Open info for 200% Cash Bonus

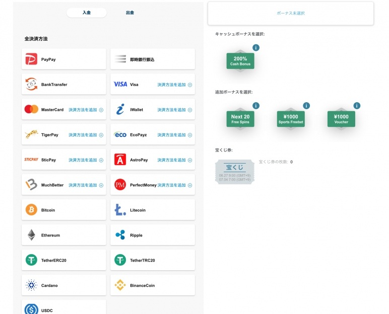(256, 48)
